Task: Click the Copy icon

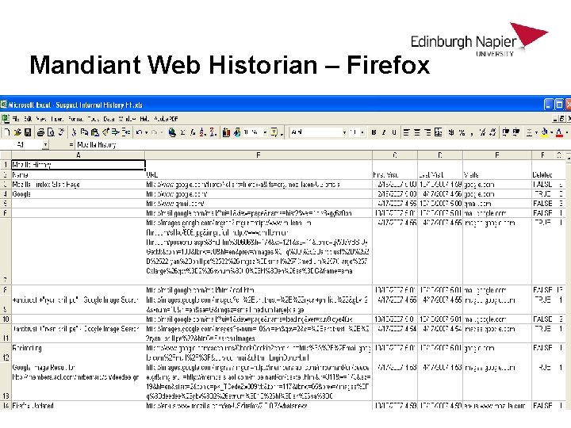Action: pos(84,132)
